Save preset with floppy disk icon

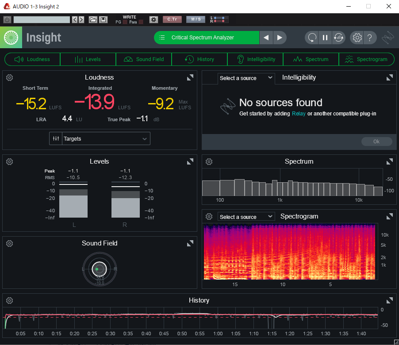pos(103,19)
